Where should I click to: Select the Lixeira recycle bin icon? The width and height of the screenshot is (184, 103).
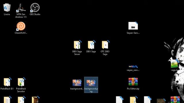click(7, 8)
